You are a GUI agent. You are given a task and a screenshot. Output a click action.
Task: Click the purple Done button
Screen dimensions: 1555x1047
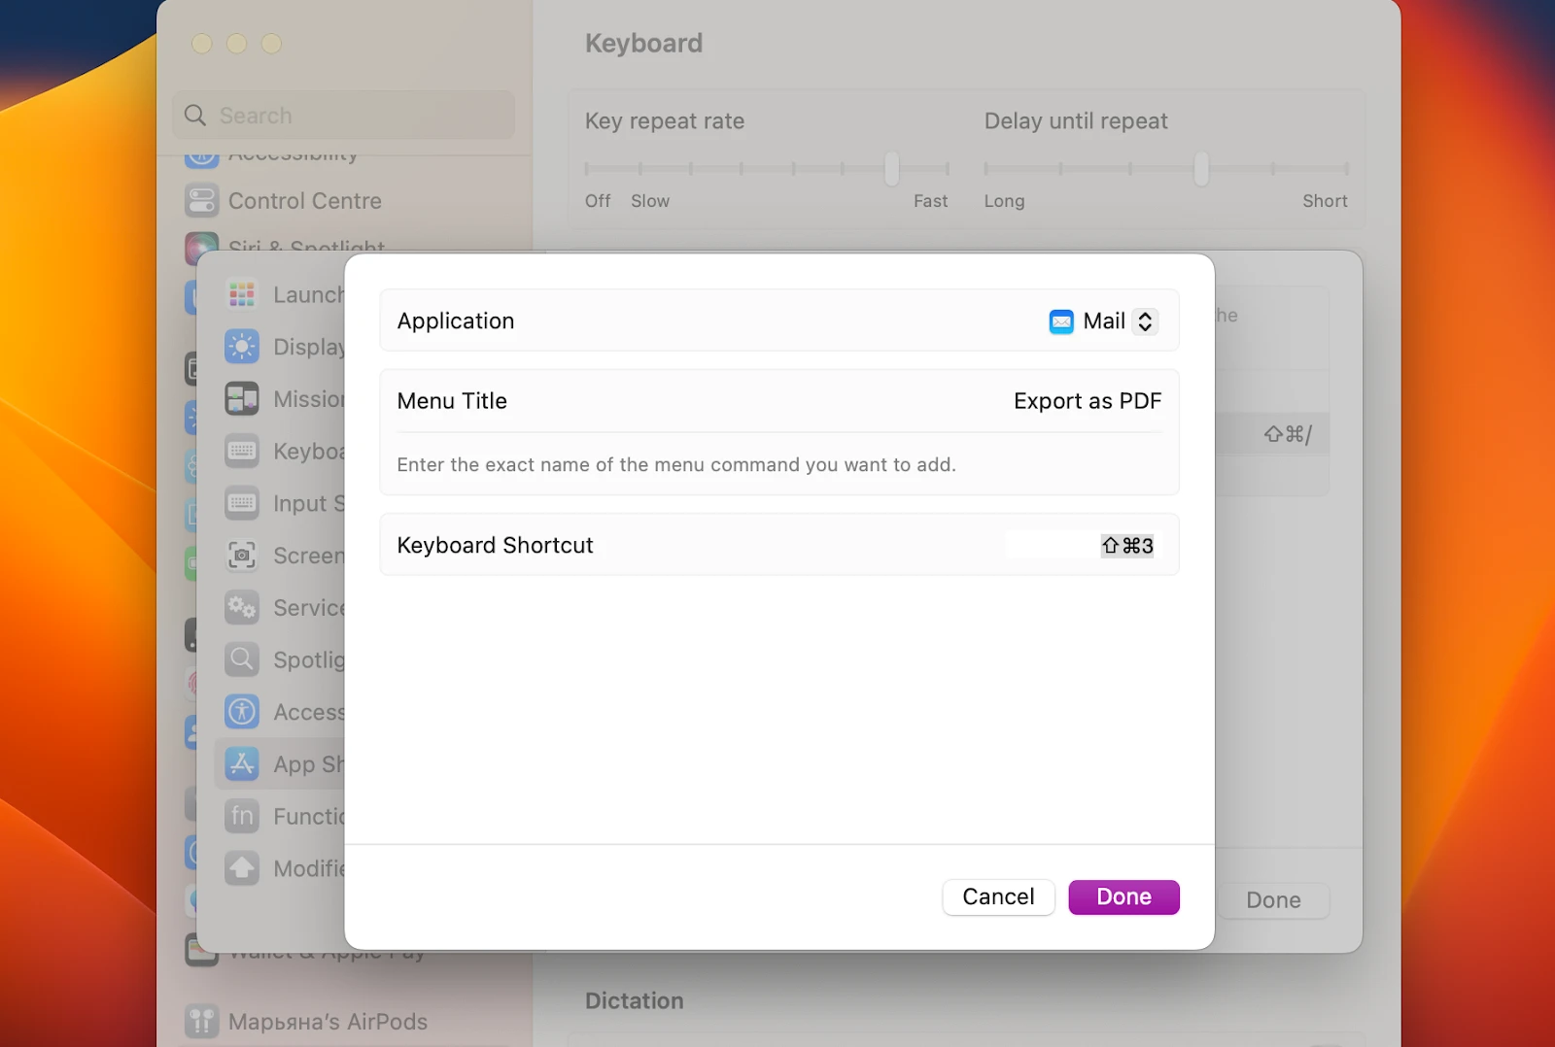coord(1123,896)
